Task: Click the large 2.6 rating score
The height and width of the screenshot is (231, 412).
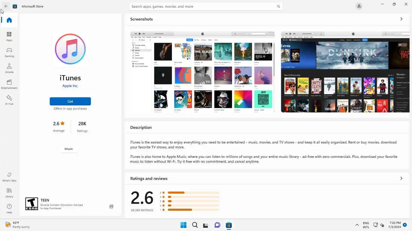Action: tap(142, 198)
